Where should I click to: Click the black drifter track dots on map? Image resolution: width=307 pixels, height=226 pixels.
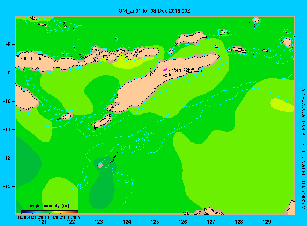click(x=115, y=158)
